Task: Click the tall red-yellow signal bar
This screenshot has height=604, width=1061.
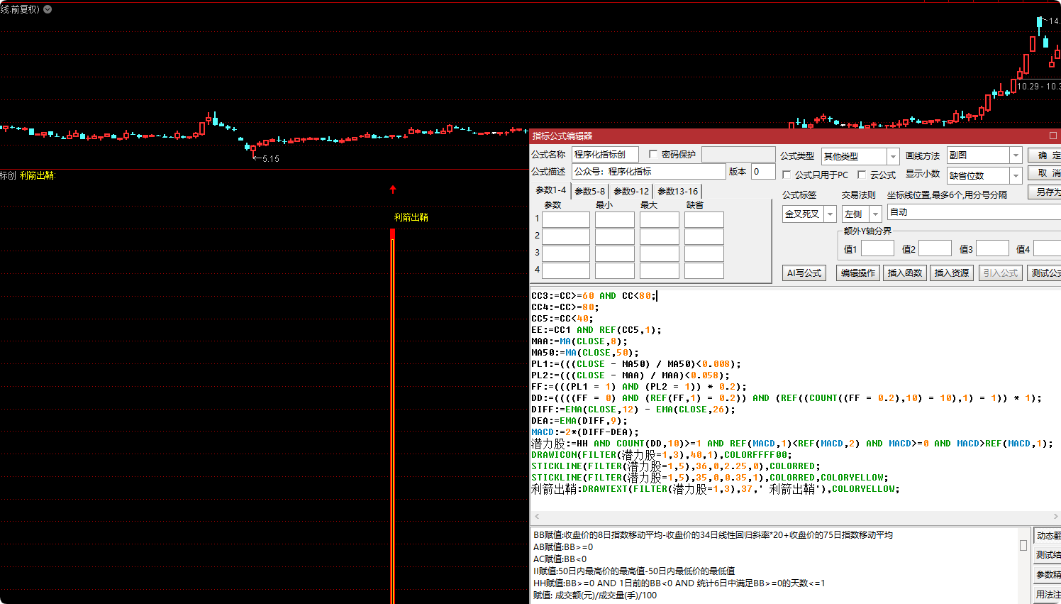Action: 393,415
